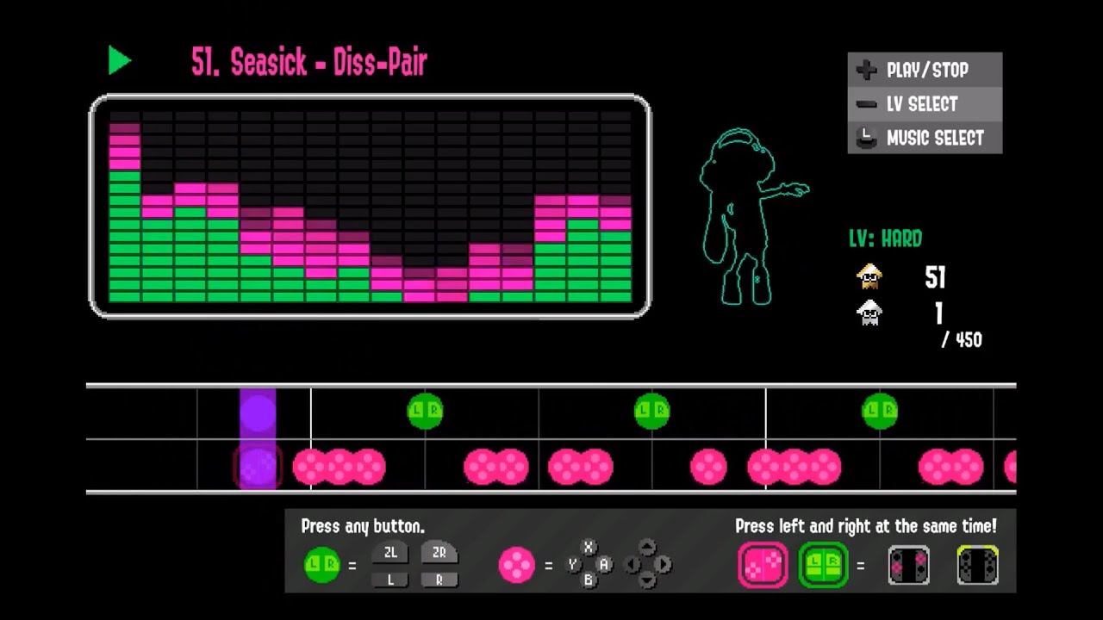Image resolution: width=1103 pixels, height=620 pixels.
Task: Click the X face button icon
Action: (589, 548)
